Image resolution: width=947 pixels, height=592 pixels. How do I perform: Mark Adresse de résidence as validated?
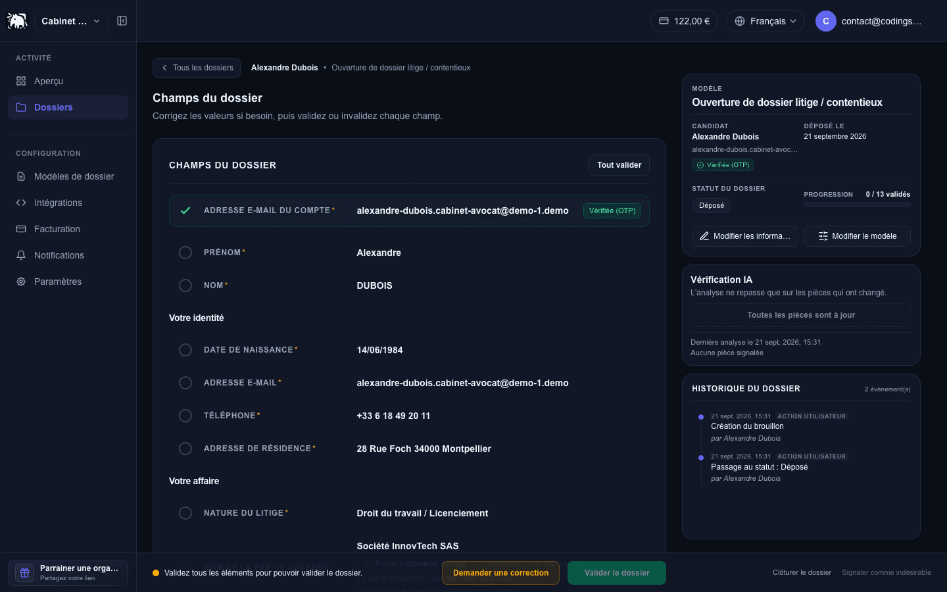[185, 449]
